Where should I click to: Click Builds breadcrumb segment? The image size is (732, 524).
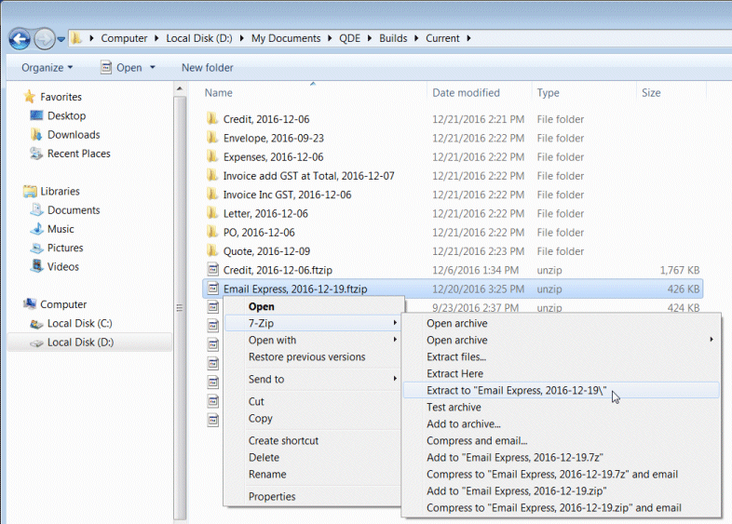pyautogui.click(x=393, y=38)
